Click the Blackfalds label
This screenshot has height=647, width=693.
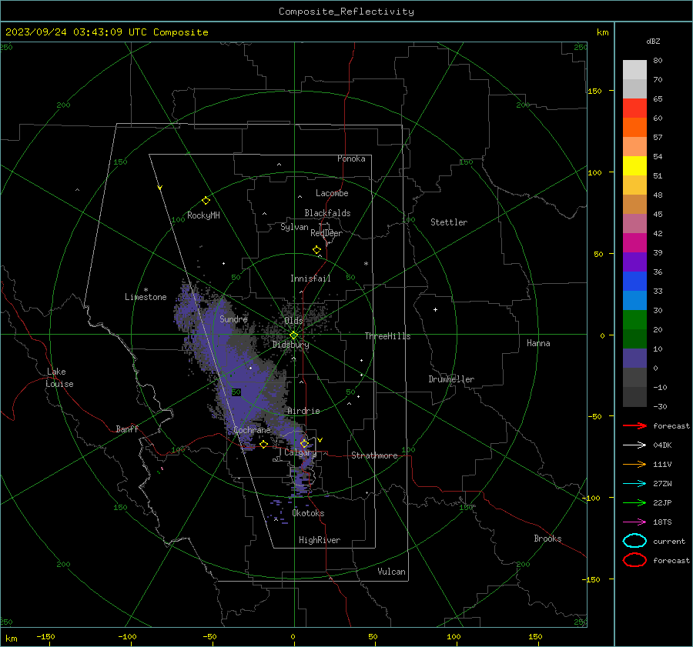[x=327, y=213]
